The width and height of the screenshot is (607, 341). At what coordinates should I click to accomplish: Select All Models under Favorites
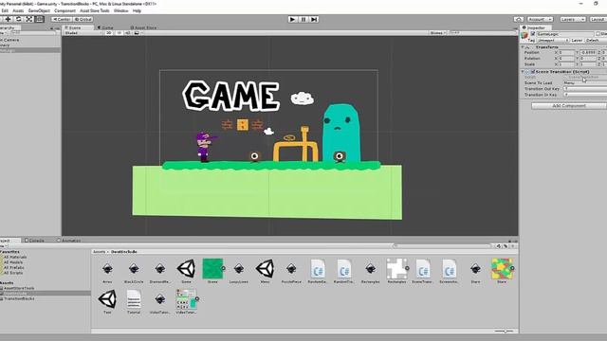click(x=13, y=262)
